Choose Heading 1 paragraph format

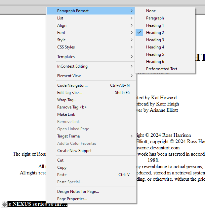[x=155, y=25]
